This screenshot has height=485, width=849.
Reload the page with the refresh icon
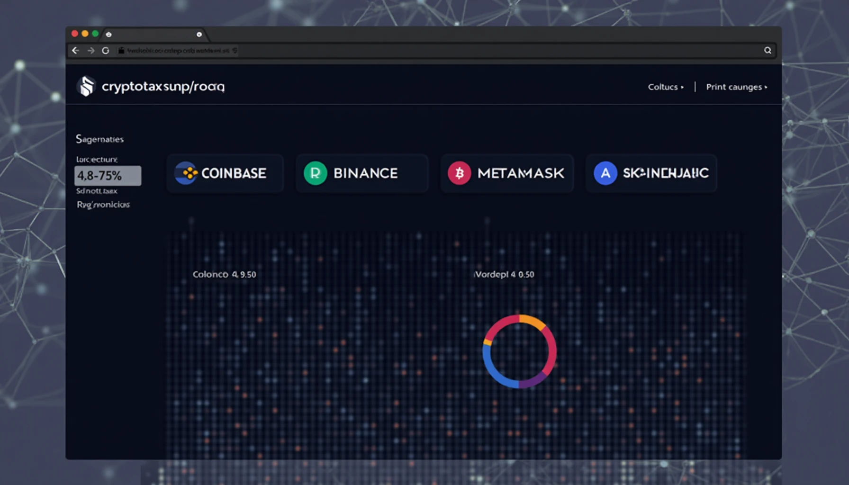(106, 50)
